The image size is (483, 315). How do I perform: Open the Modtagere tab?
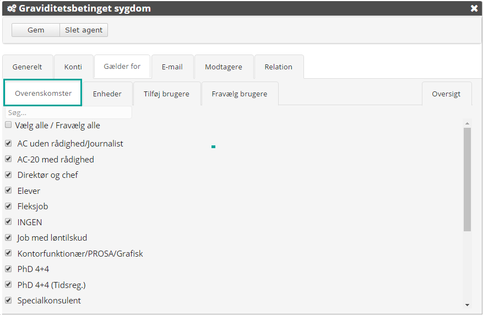click(224, 67)
